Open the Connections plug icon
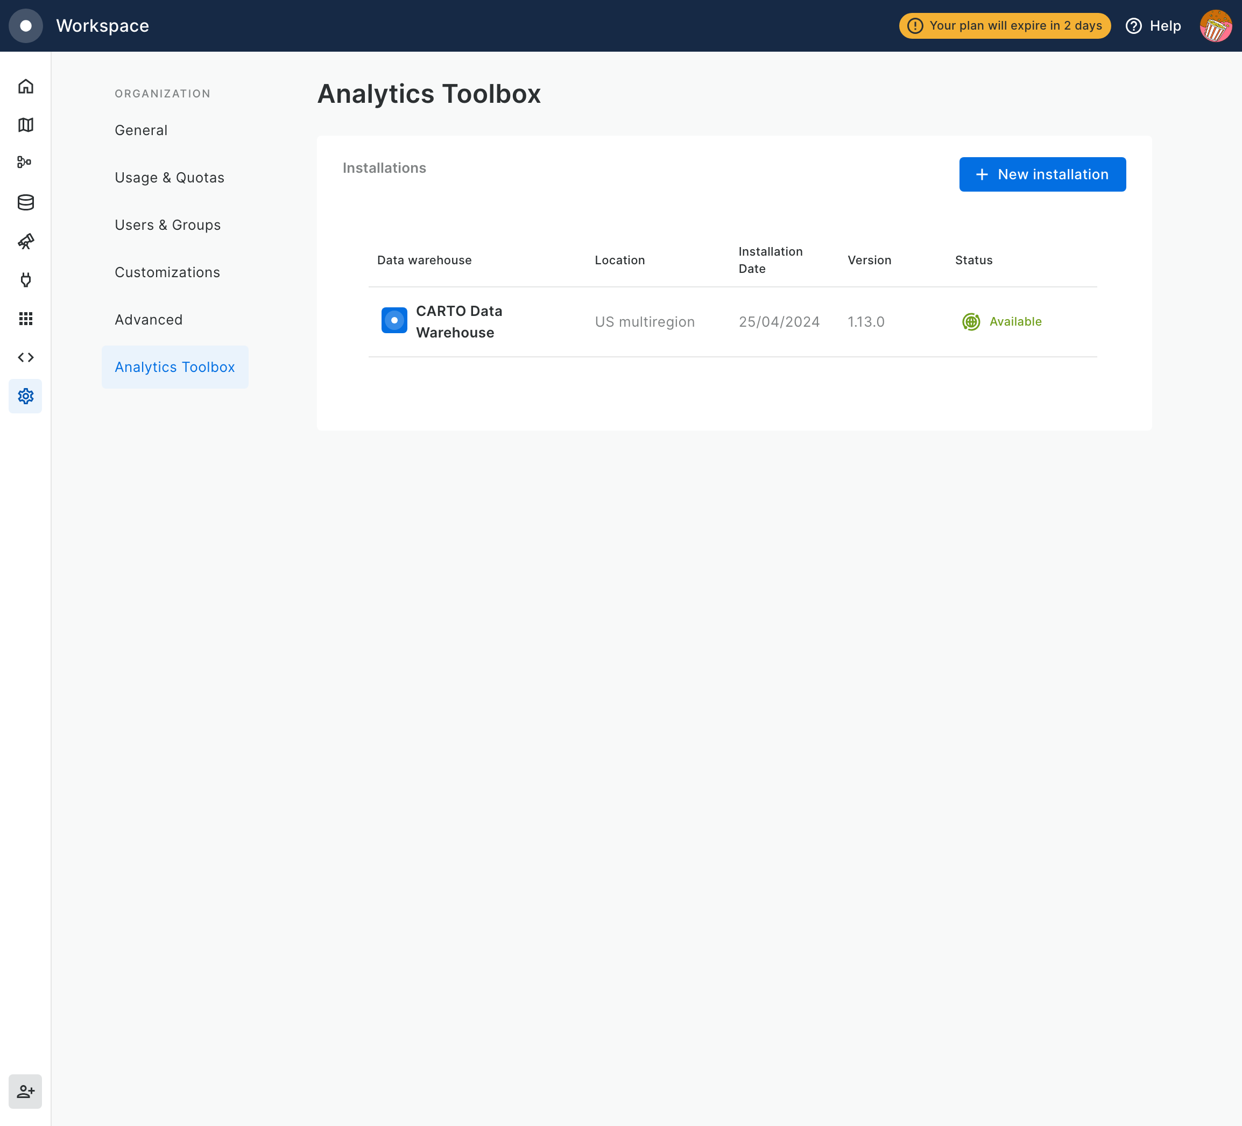This screenshot has height=1126, width=1242. [x=25, y=280]
